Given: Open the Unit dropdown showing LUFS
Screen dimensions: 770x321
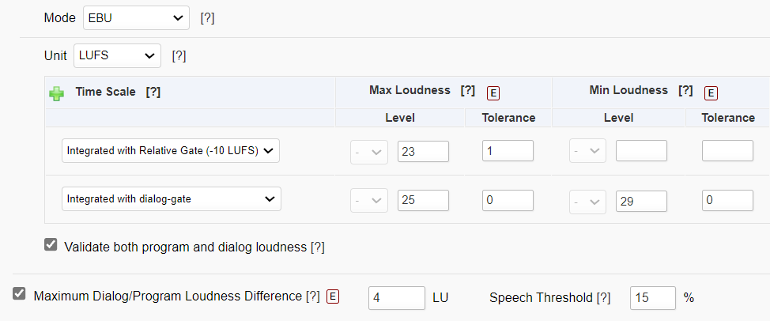Looking at the screenshot, I should click(x=117, y=56).
